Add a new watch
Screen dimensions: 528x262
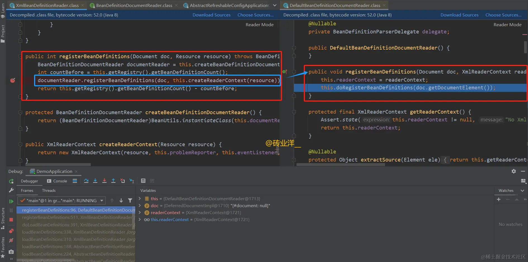pyautogui.click(x=499, y=199)
